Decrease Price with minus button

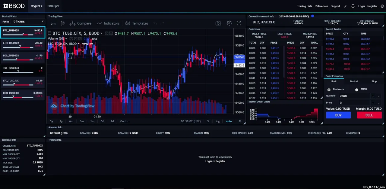point(379,103)
